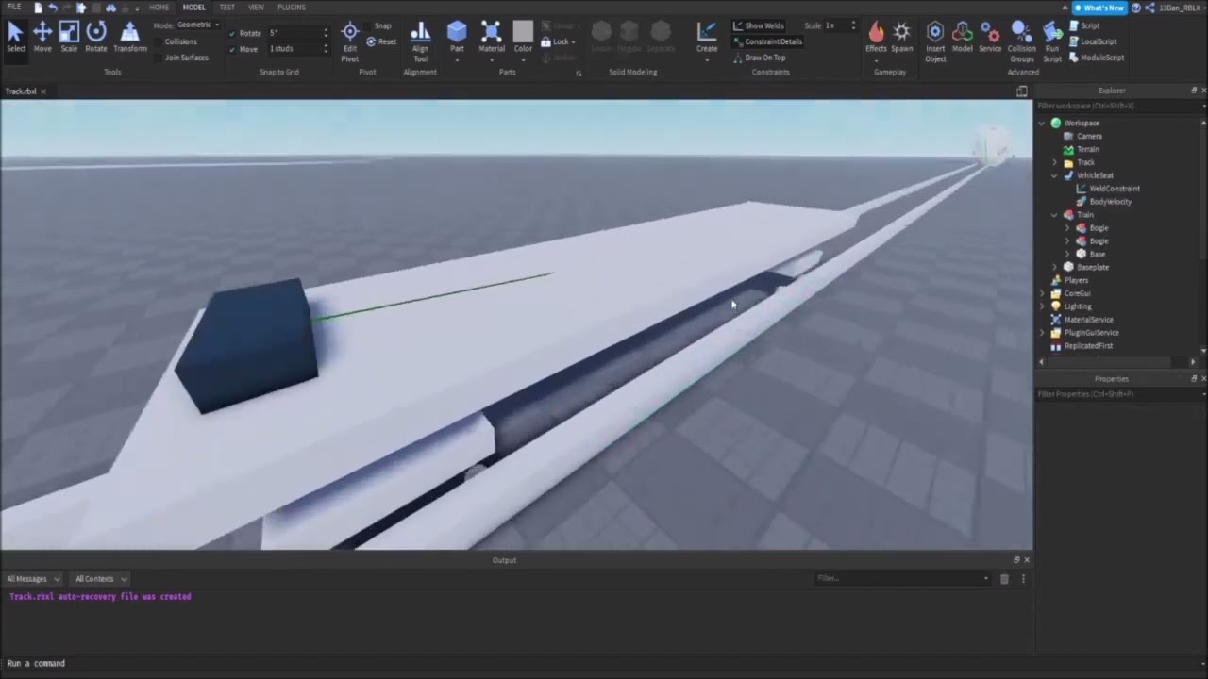Click the undo arrow in title bar
1208x679 pixels.
tap(52, 8)
